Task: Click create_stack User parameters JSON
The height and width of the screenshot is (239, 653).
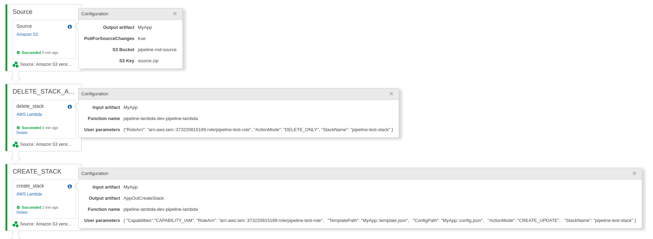Action: 380,221
